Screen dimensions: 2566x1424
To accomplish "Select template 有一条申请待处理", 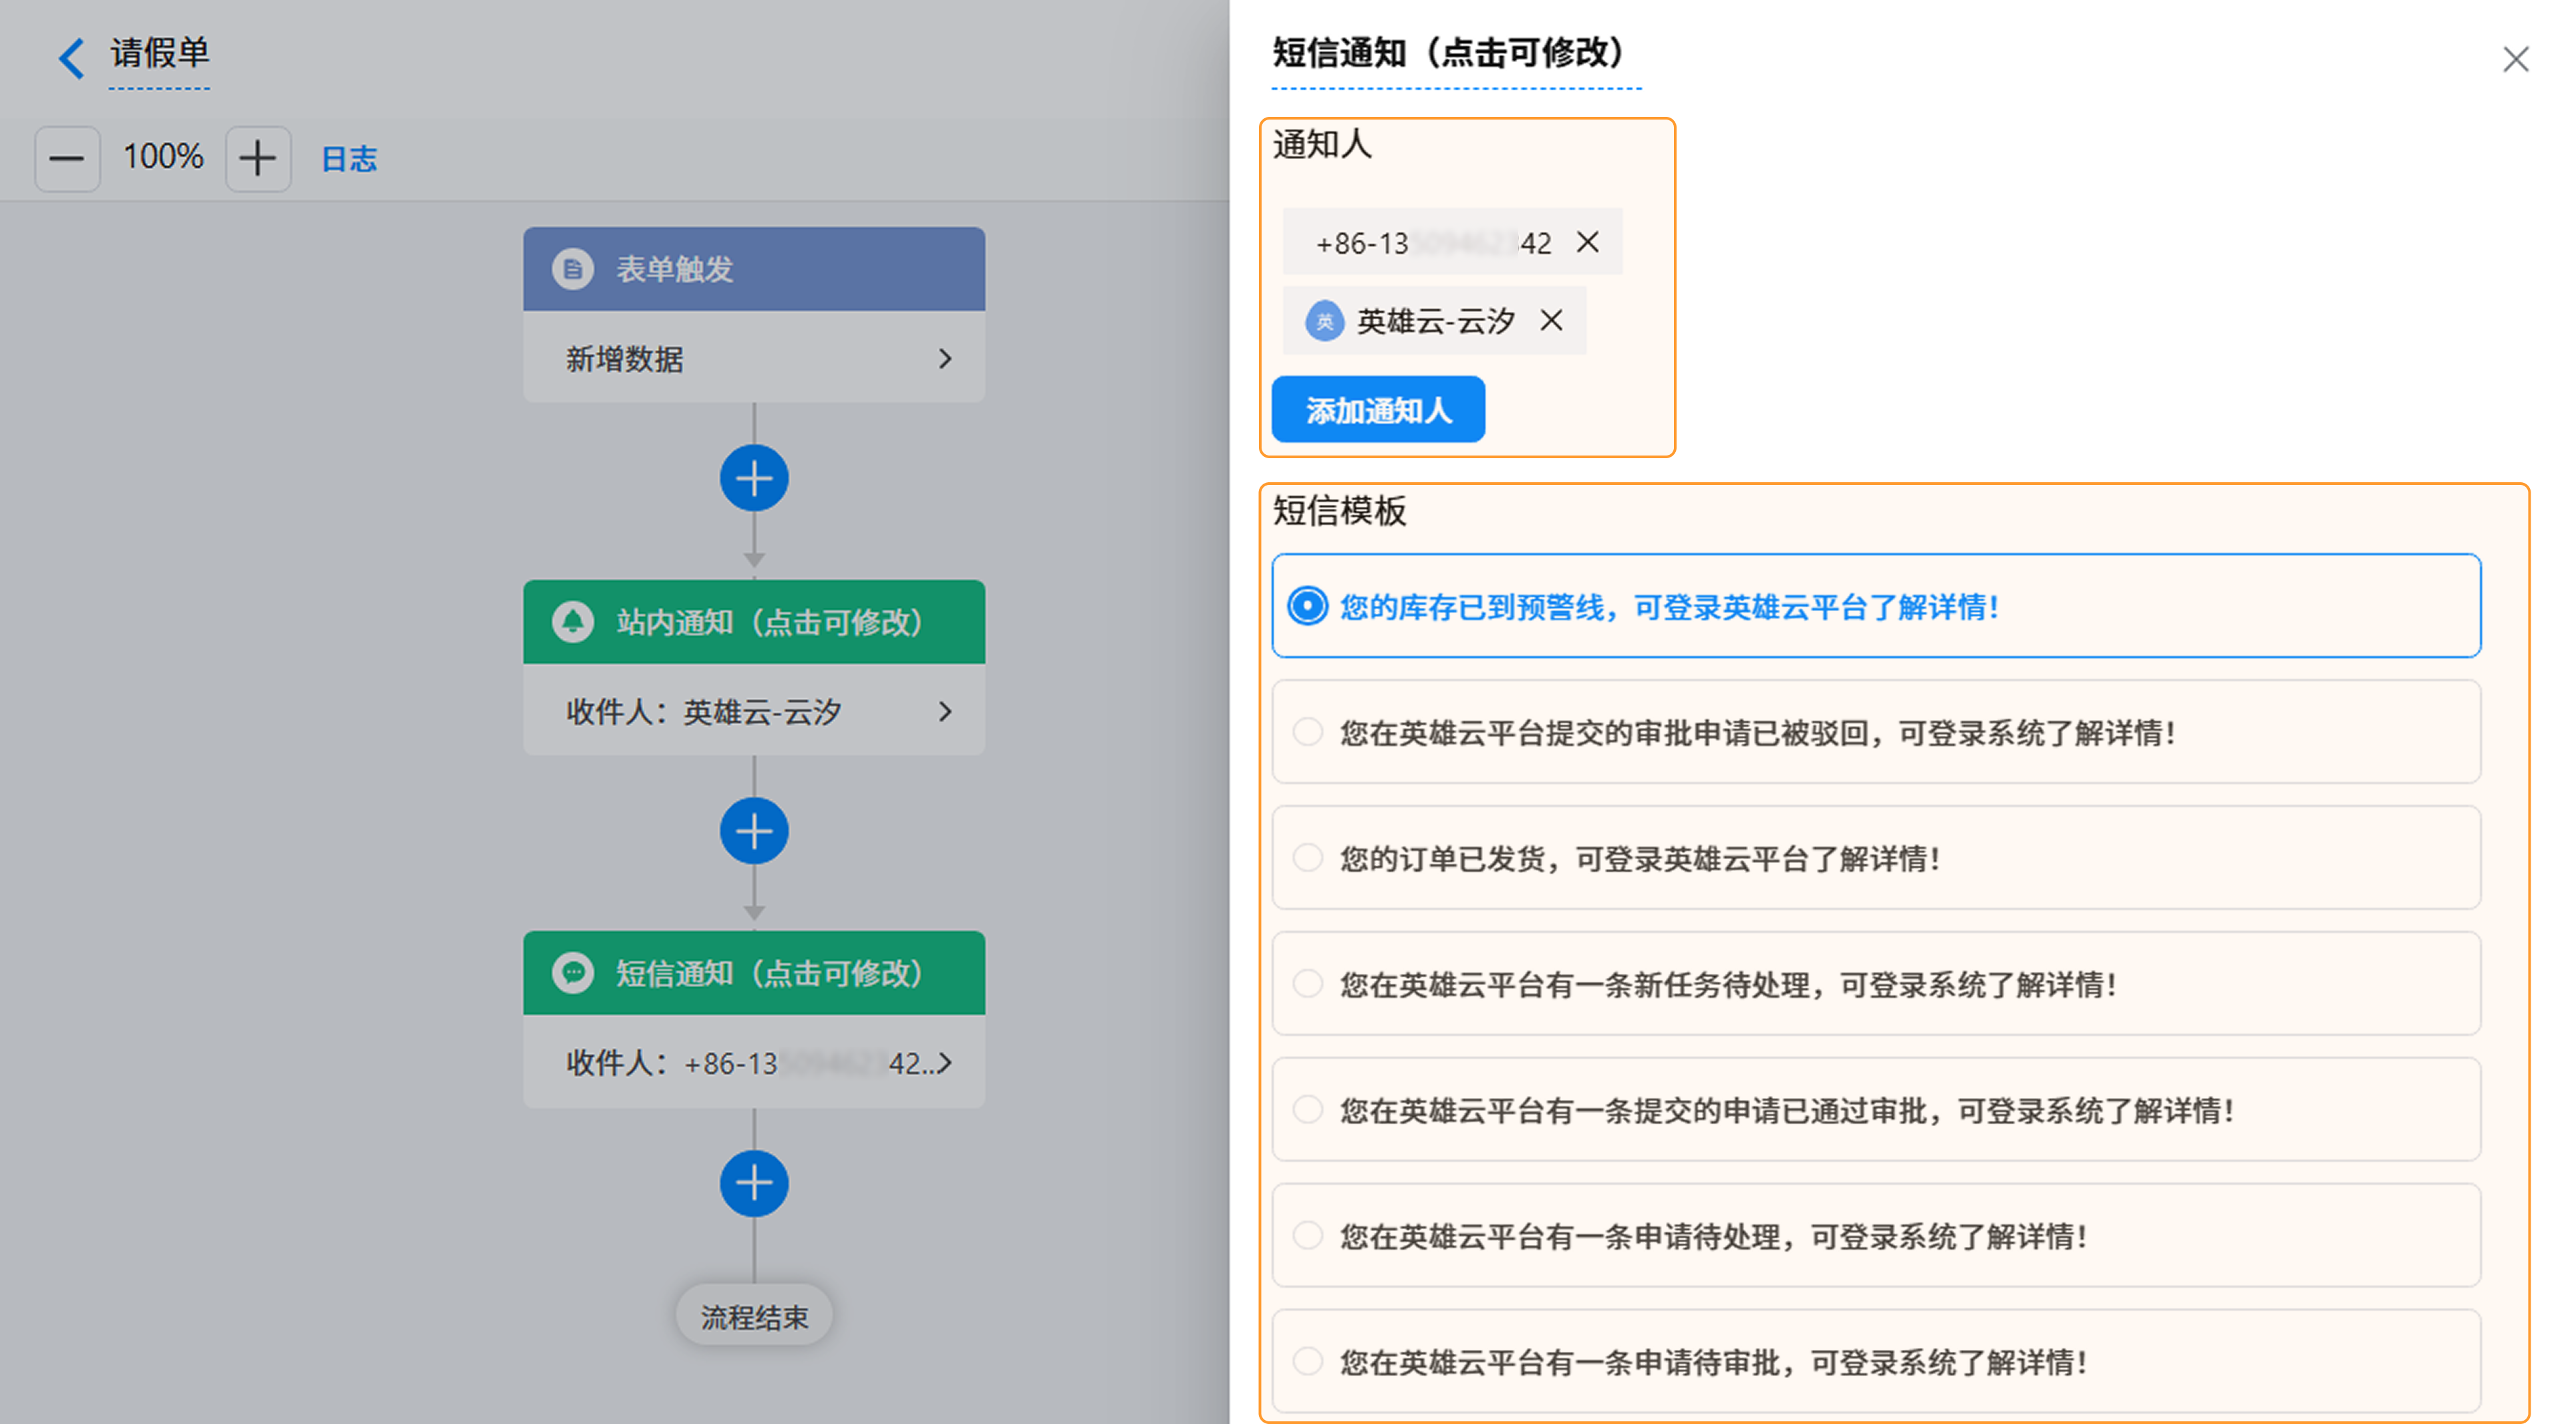I will (x=1876, y=1235).
